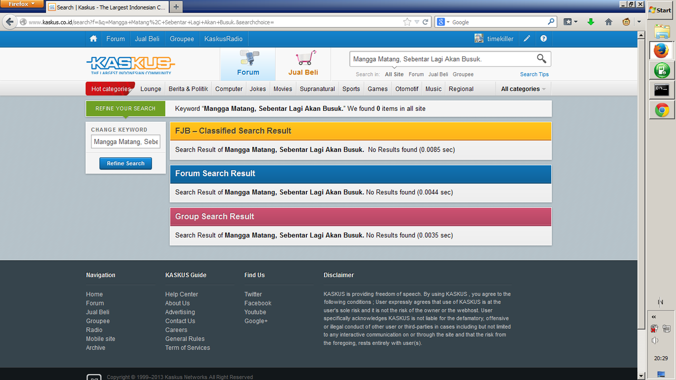676x380 pixels.
Task: Click the page scrollbar down arrow
Action: pos(641,375)
